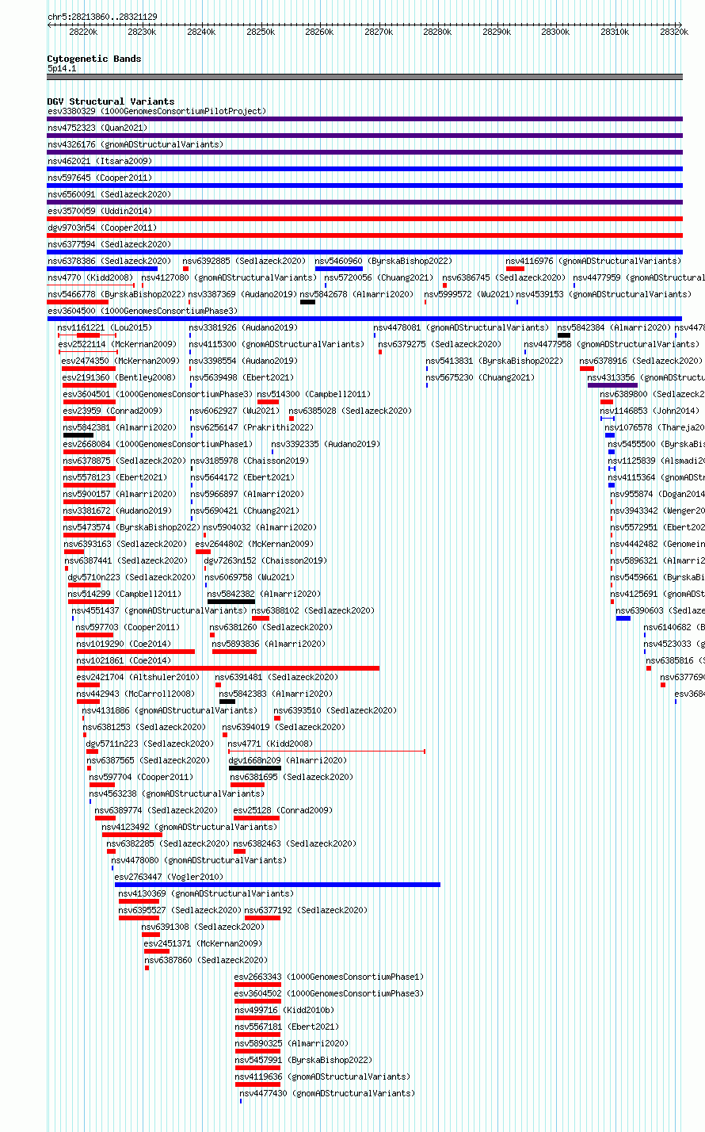Open esv2451371 (McKernan2009) label

click(203, 943)
